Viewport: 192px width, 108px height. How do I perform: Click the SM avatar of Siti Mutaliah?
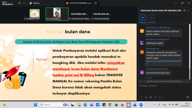[142, 52]
